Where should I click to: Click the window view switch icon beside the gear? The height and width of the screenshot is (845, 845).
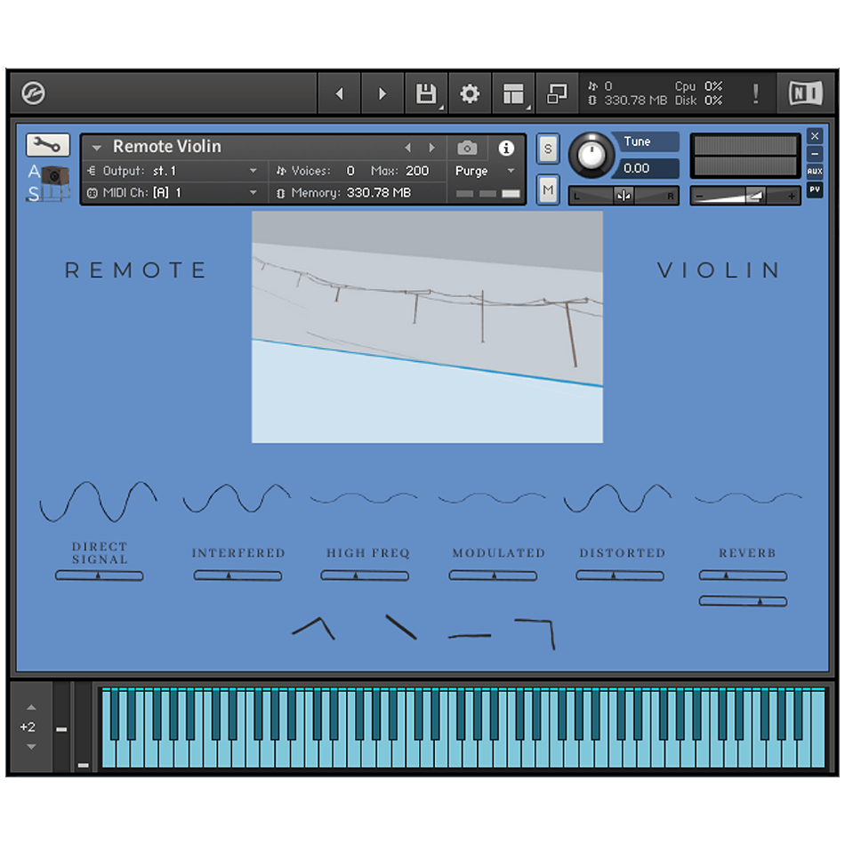[557, 93]
